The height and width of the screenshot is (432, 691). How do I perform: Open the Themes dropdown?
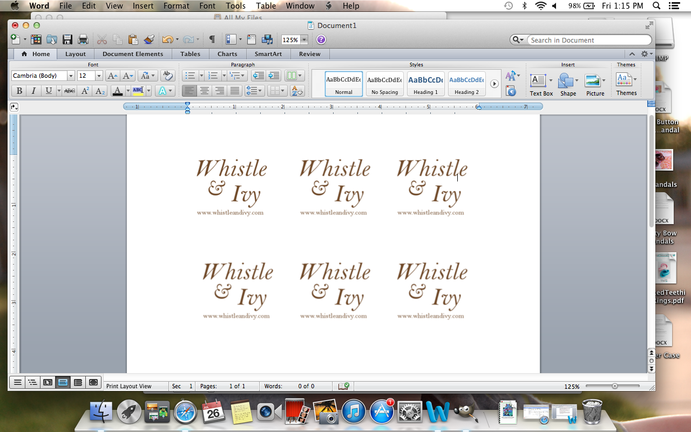626,84
